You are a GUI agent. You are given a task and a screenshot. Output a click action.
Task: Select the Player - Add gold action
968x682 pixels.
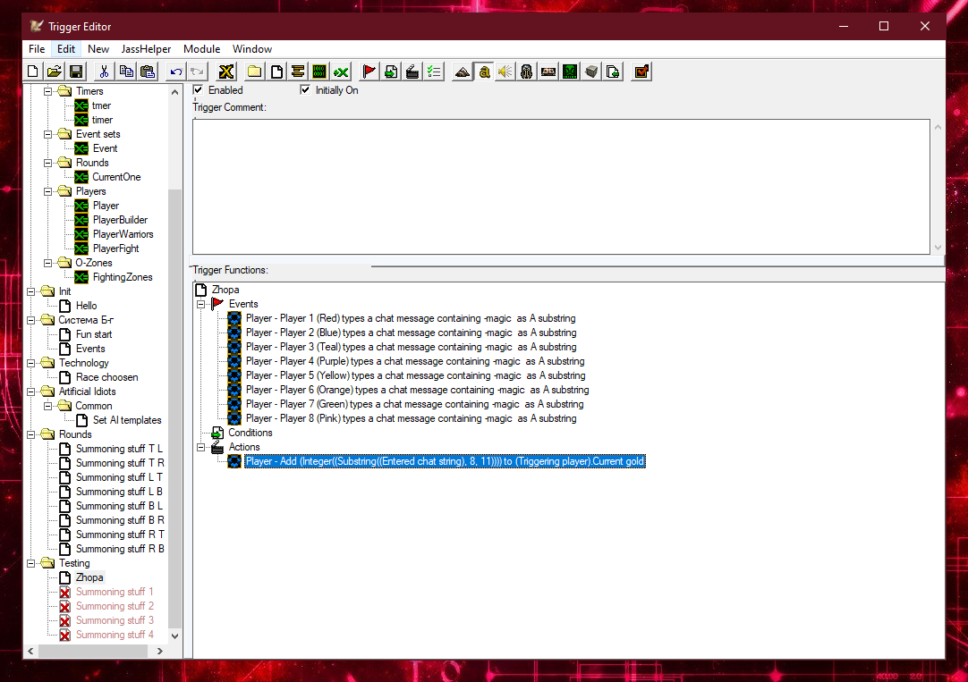[446, 462]
